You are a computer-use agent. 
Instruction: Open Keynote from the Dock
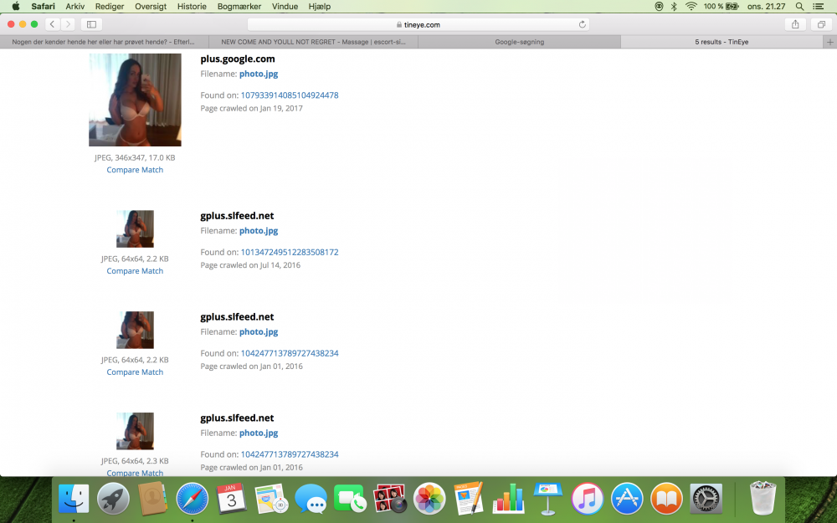tap(547, 499)
